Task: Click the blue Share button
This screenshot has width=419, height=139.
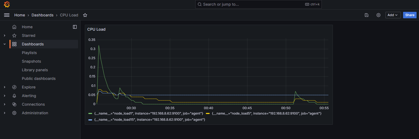Action: pos(410,15)
